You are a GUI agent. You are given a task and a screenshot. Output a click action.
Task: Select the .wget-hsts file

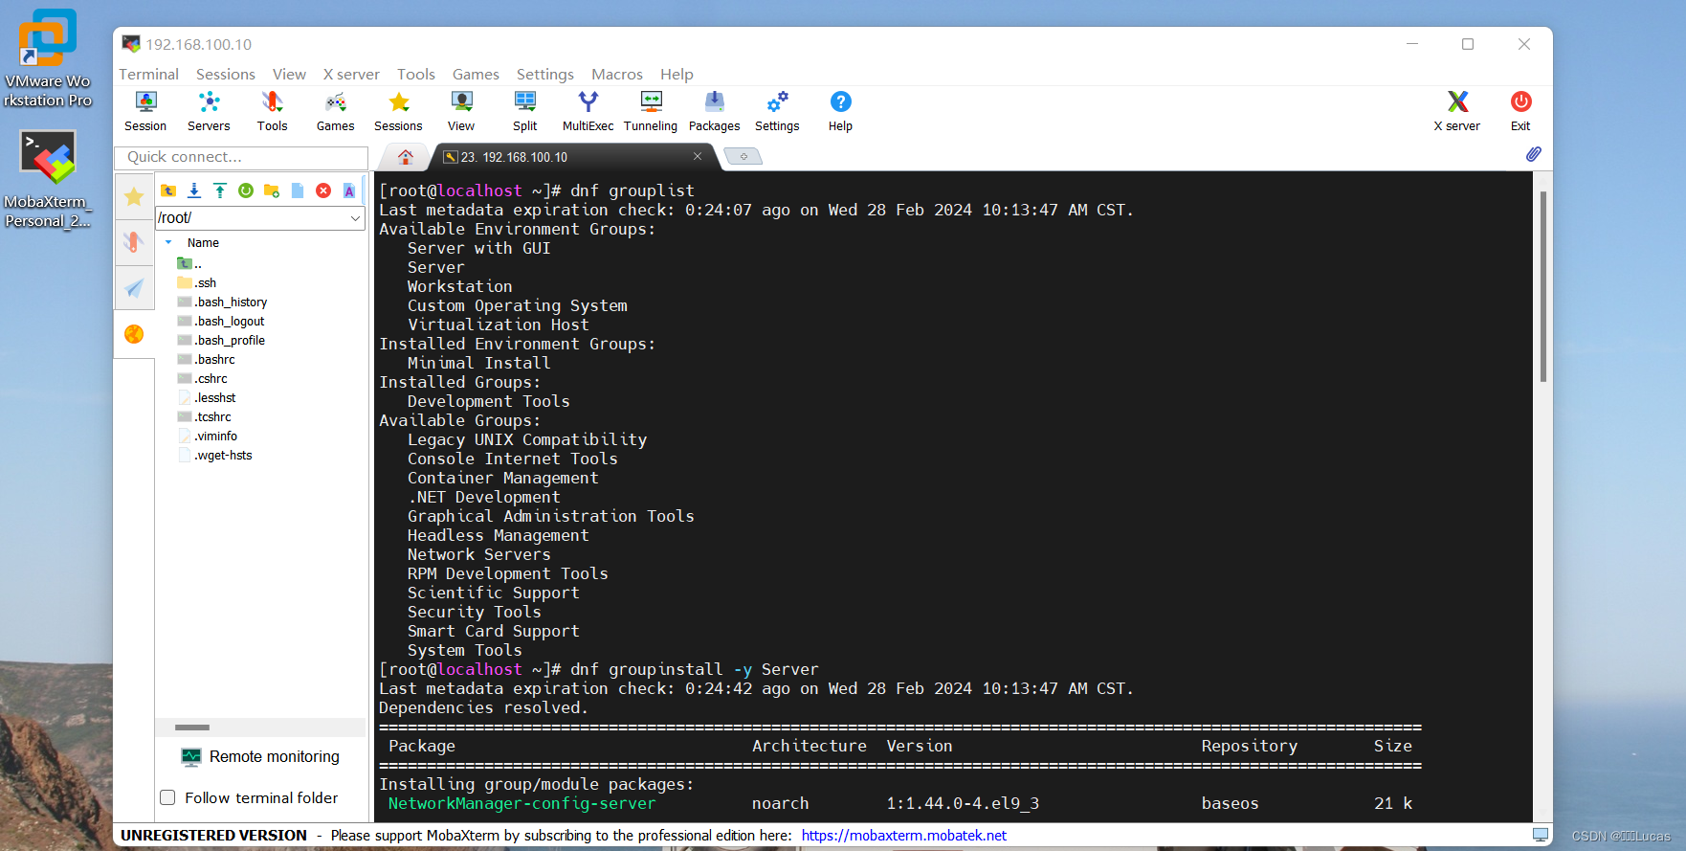point(215,456)
